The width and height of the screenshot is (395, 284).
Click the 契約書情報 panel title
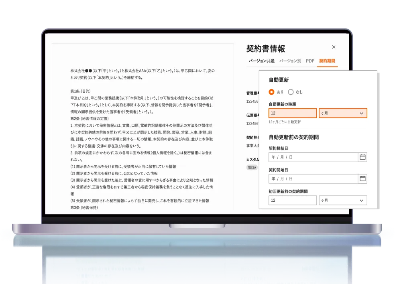click(x=265, y=49)
